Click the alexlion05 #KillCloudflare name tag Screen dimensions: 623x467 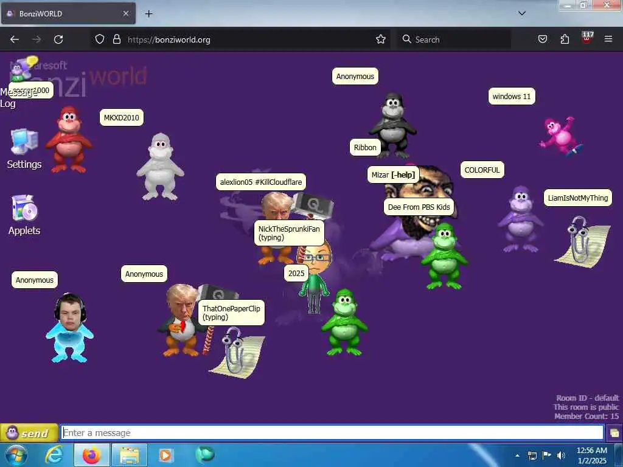(261, 182)
